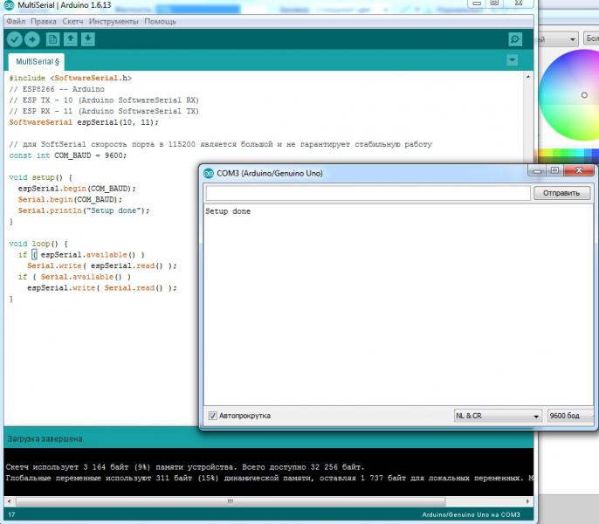Viewport: 599px width, 524px height.
Task: Click the serial monitor message input field
Action: click(x=368, y=193)
